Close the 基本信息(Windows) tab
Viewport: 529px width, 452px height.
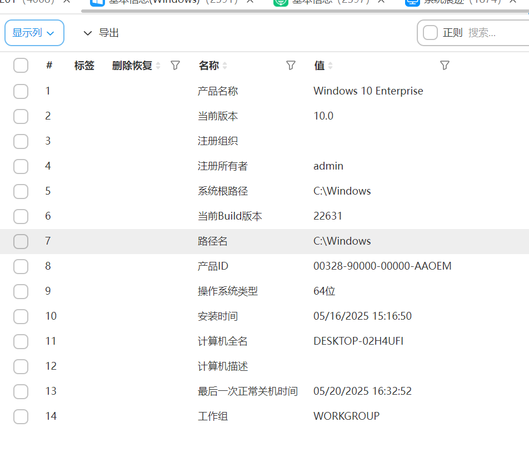(250, 2)
